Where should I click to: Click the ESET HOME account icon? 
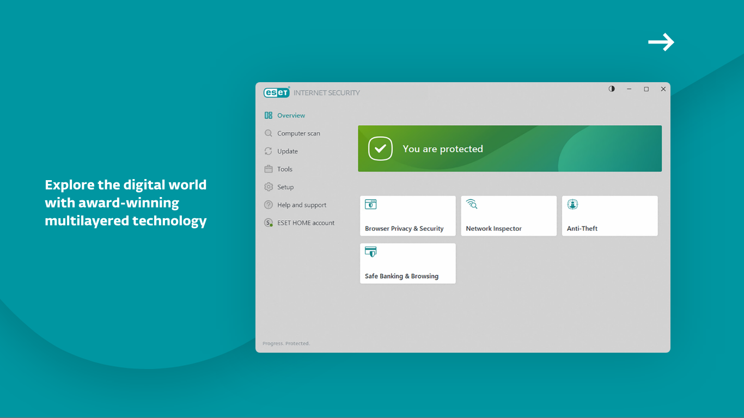pyautogui.click(x=268, y=223)
